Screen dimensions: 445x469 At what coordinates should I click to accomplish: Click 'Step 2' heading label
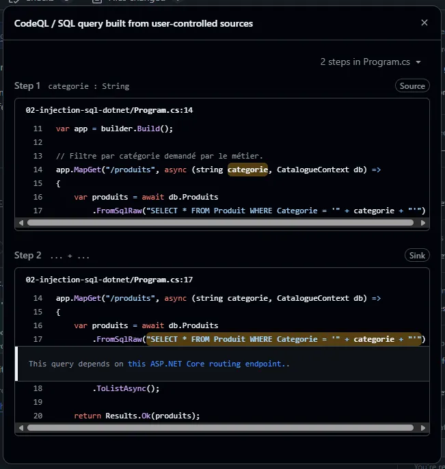click(x=27, y=256)
